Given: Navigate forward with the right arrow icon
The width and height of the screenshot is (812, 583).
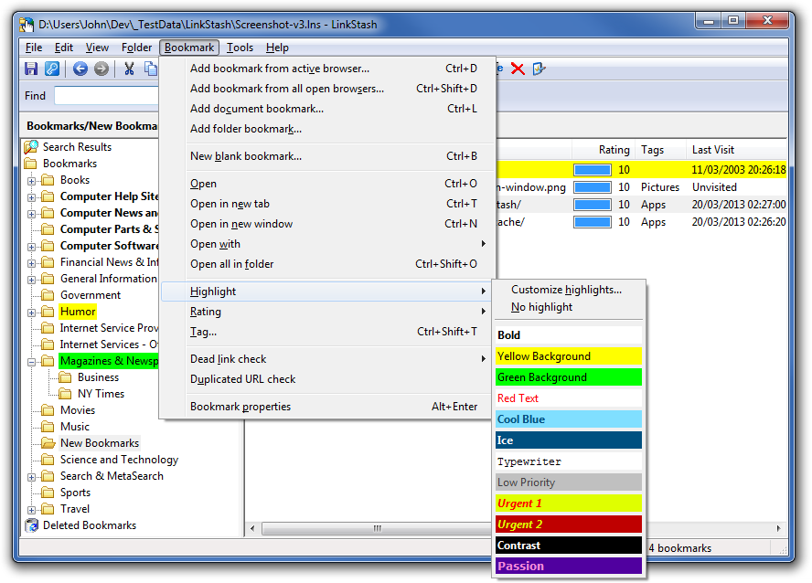Looking at the screenshot, I should tap(101, 69).
